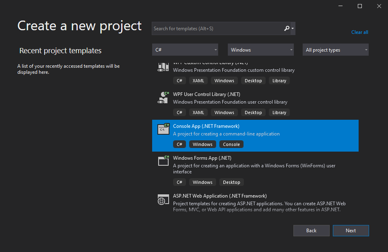Click the Library tag on WPF User Control Library
This screenshot has width=388, height=252.
(x=279, y=112)
